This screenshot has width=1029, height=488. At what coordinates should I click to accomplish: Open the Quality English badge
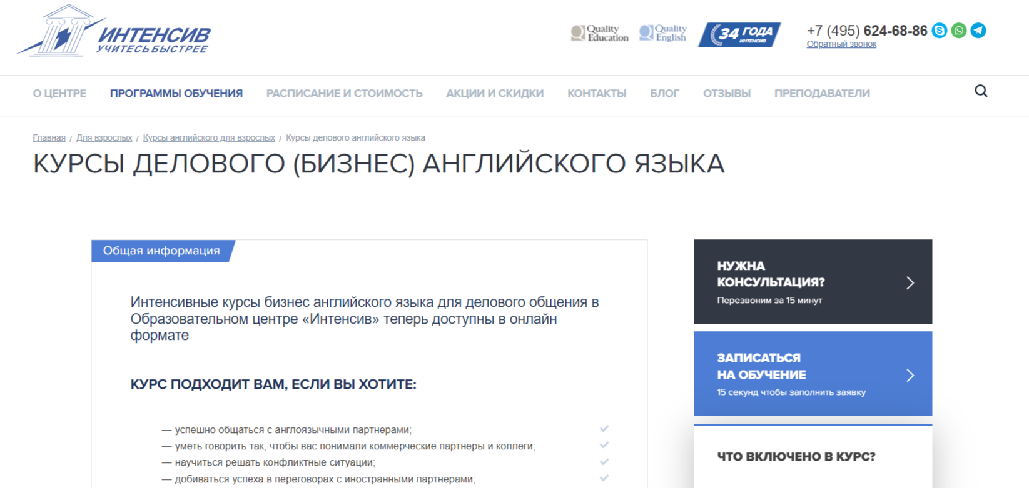pyautogui.click(x=663, y=33)
